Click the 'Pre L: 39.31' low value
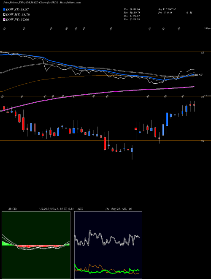This screenshot has width=211, height=279. (x=132, y=16)
